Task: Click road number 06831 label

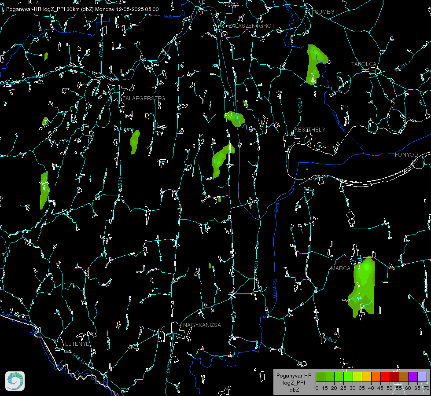Action: tap(256, 268)
